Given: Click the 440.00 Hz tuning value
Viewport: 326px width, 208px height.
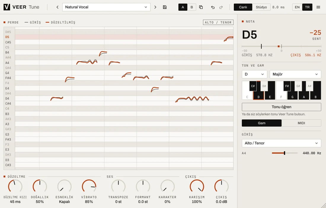Looking at the screenshot, I should 312,153.
